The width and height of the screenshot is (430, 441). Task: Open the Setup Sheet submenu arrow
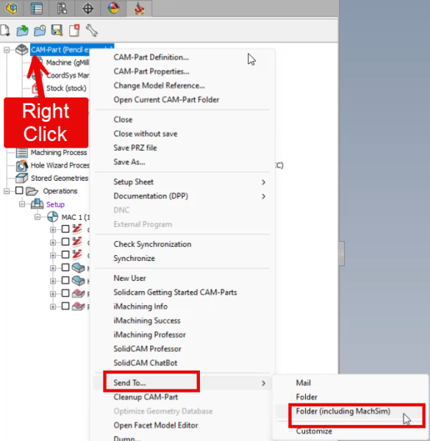pos(263,182)
